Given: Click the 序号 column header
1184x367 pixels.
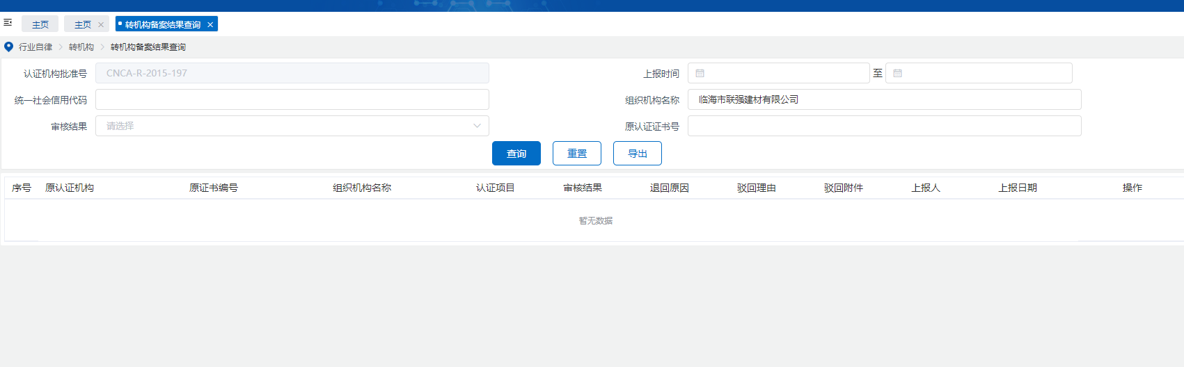Looking at the screenshot, I should 22,188.
